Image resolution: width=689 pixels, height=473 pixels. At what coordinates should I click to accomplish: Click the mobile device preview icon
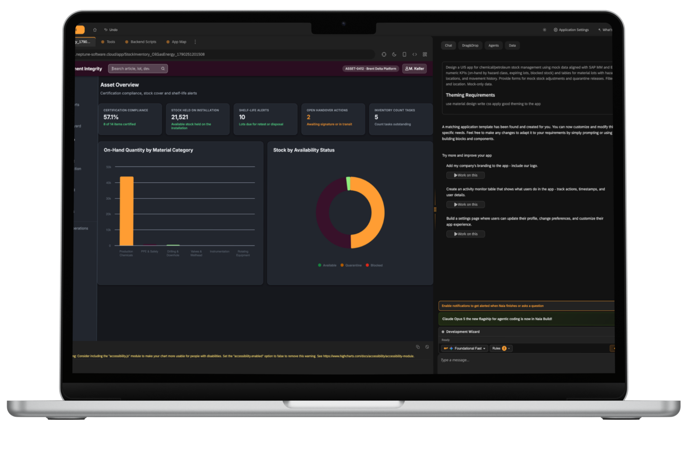click(x=404, y=55)
